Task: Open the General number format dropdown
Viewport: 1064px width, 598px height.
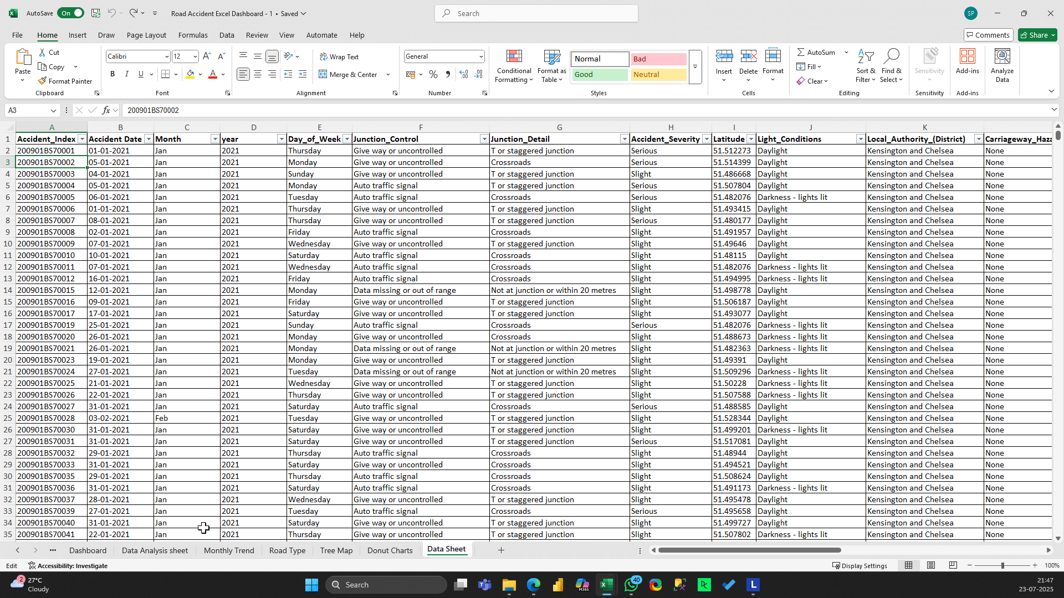Action: (481, 56)
